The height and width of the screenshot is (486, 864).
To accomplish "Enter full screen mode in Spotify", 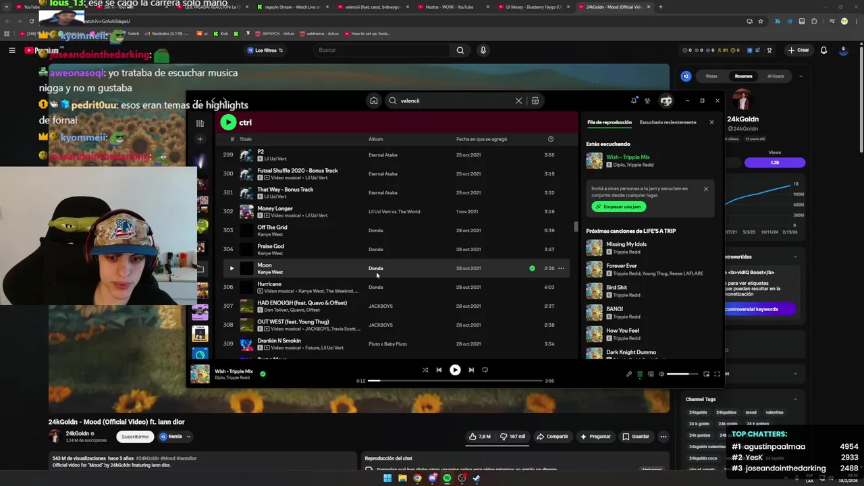I will click(717, 374).
